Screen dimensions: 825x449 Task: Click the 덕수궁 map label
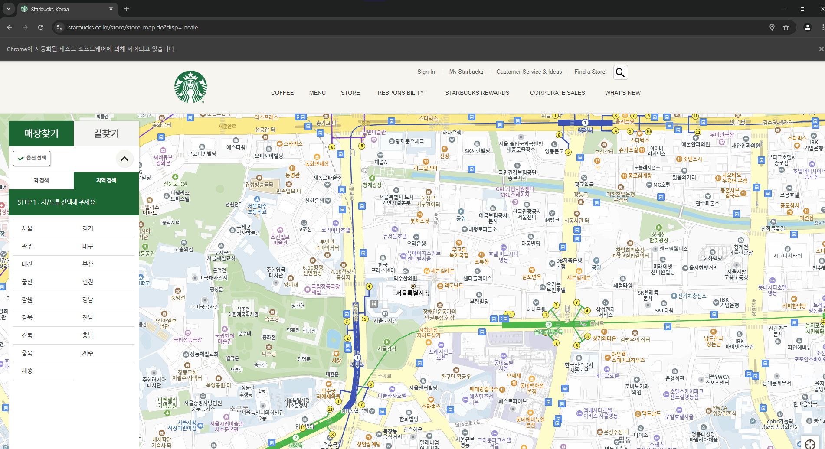coord(269,354)
